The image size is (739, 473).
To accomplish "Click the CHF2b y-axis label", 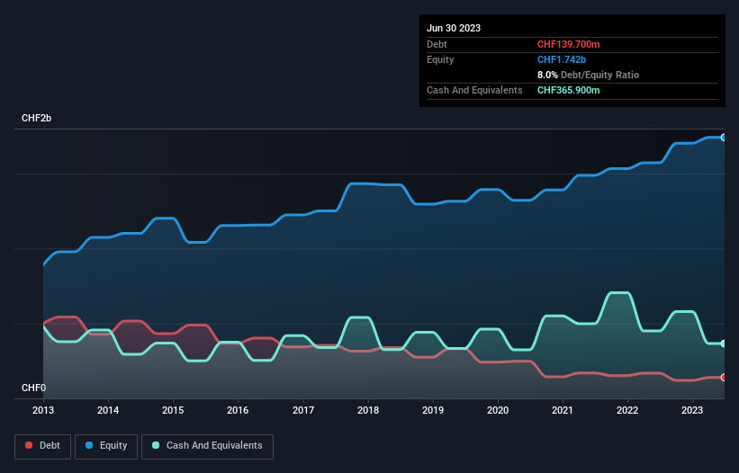I will coord(36,118).
